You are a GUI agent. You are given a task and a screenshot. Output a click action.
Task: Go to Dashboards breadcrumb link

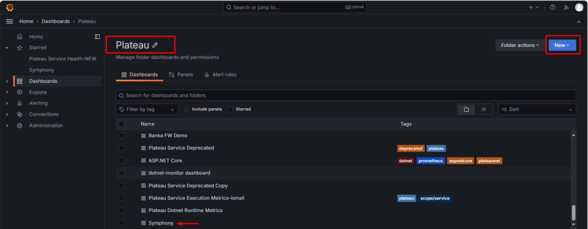(x=56, y=21)
